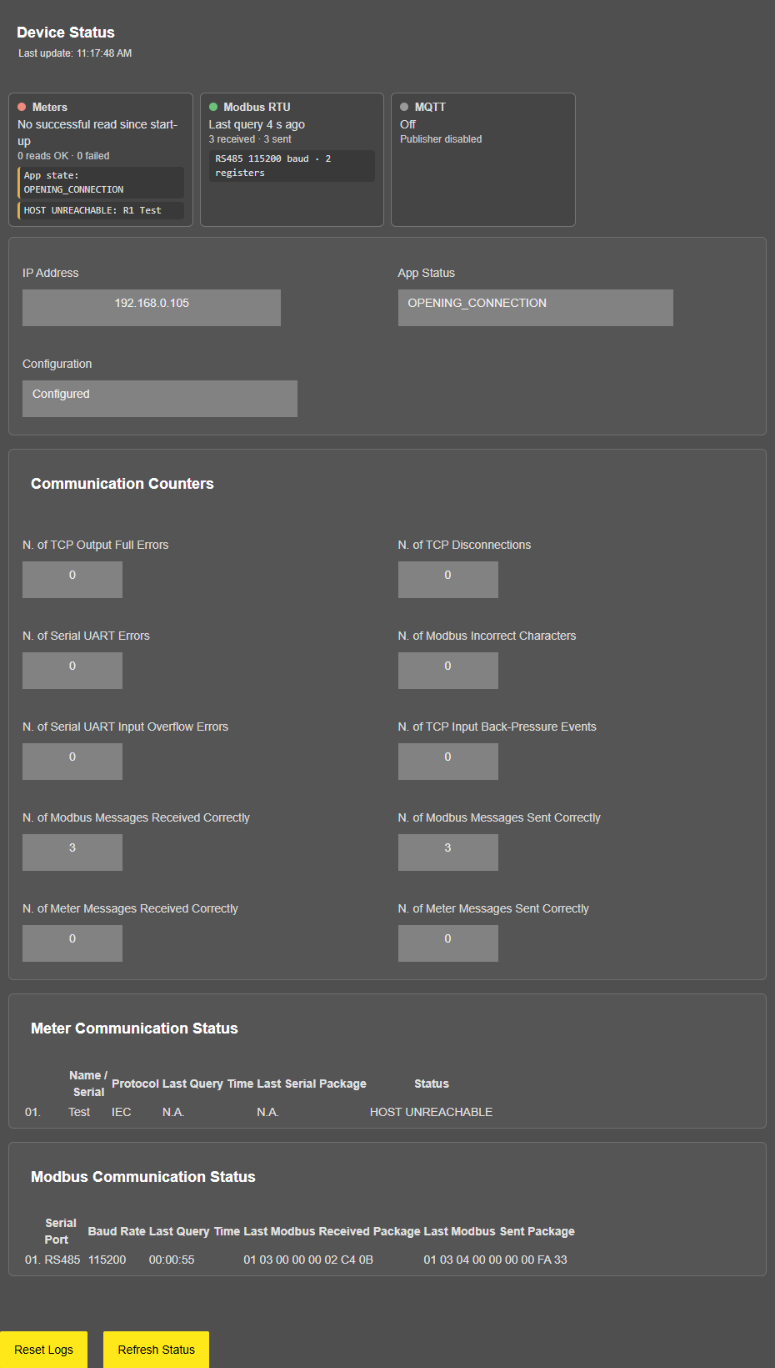The image size is (775, 1368).
Task: Click TCP Input Back-Pressure Events value
Action: [x=448, y=762]
